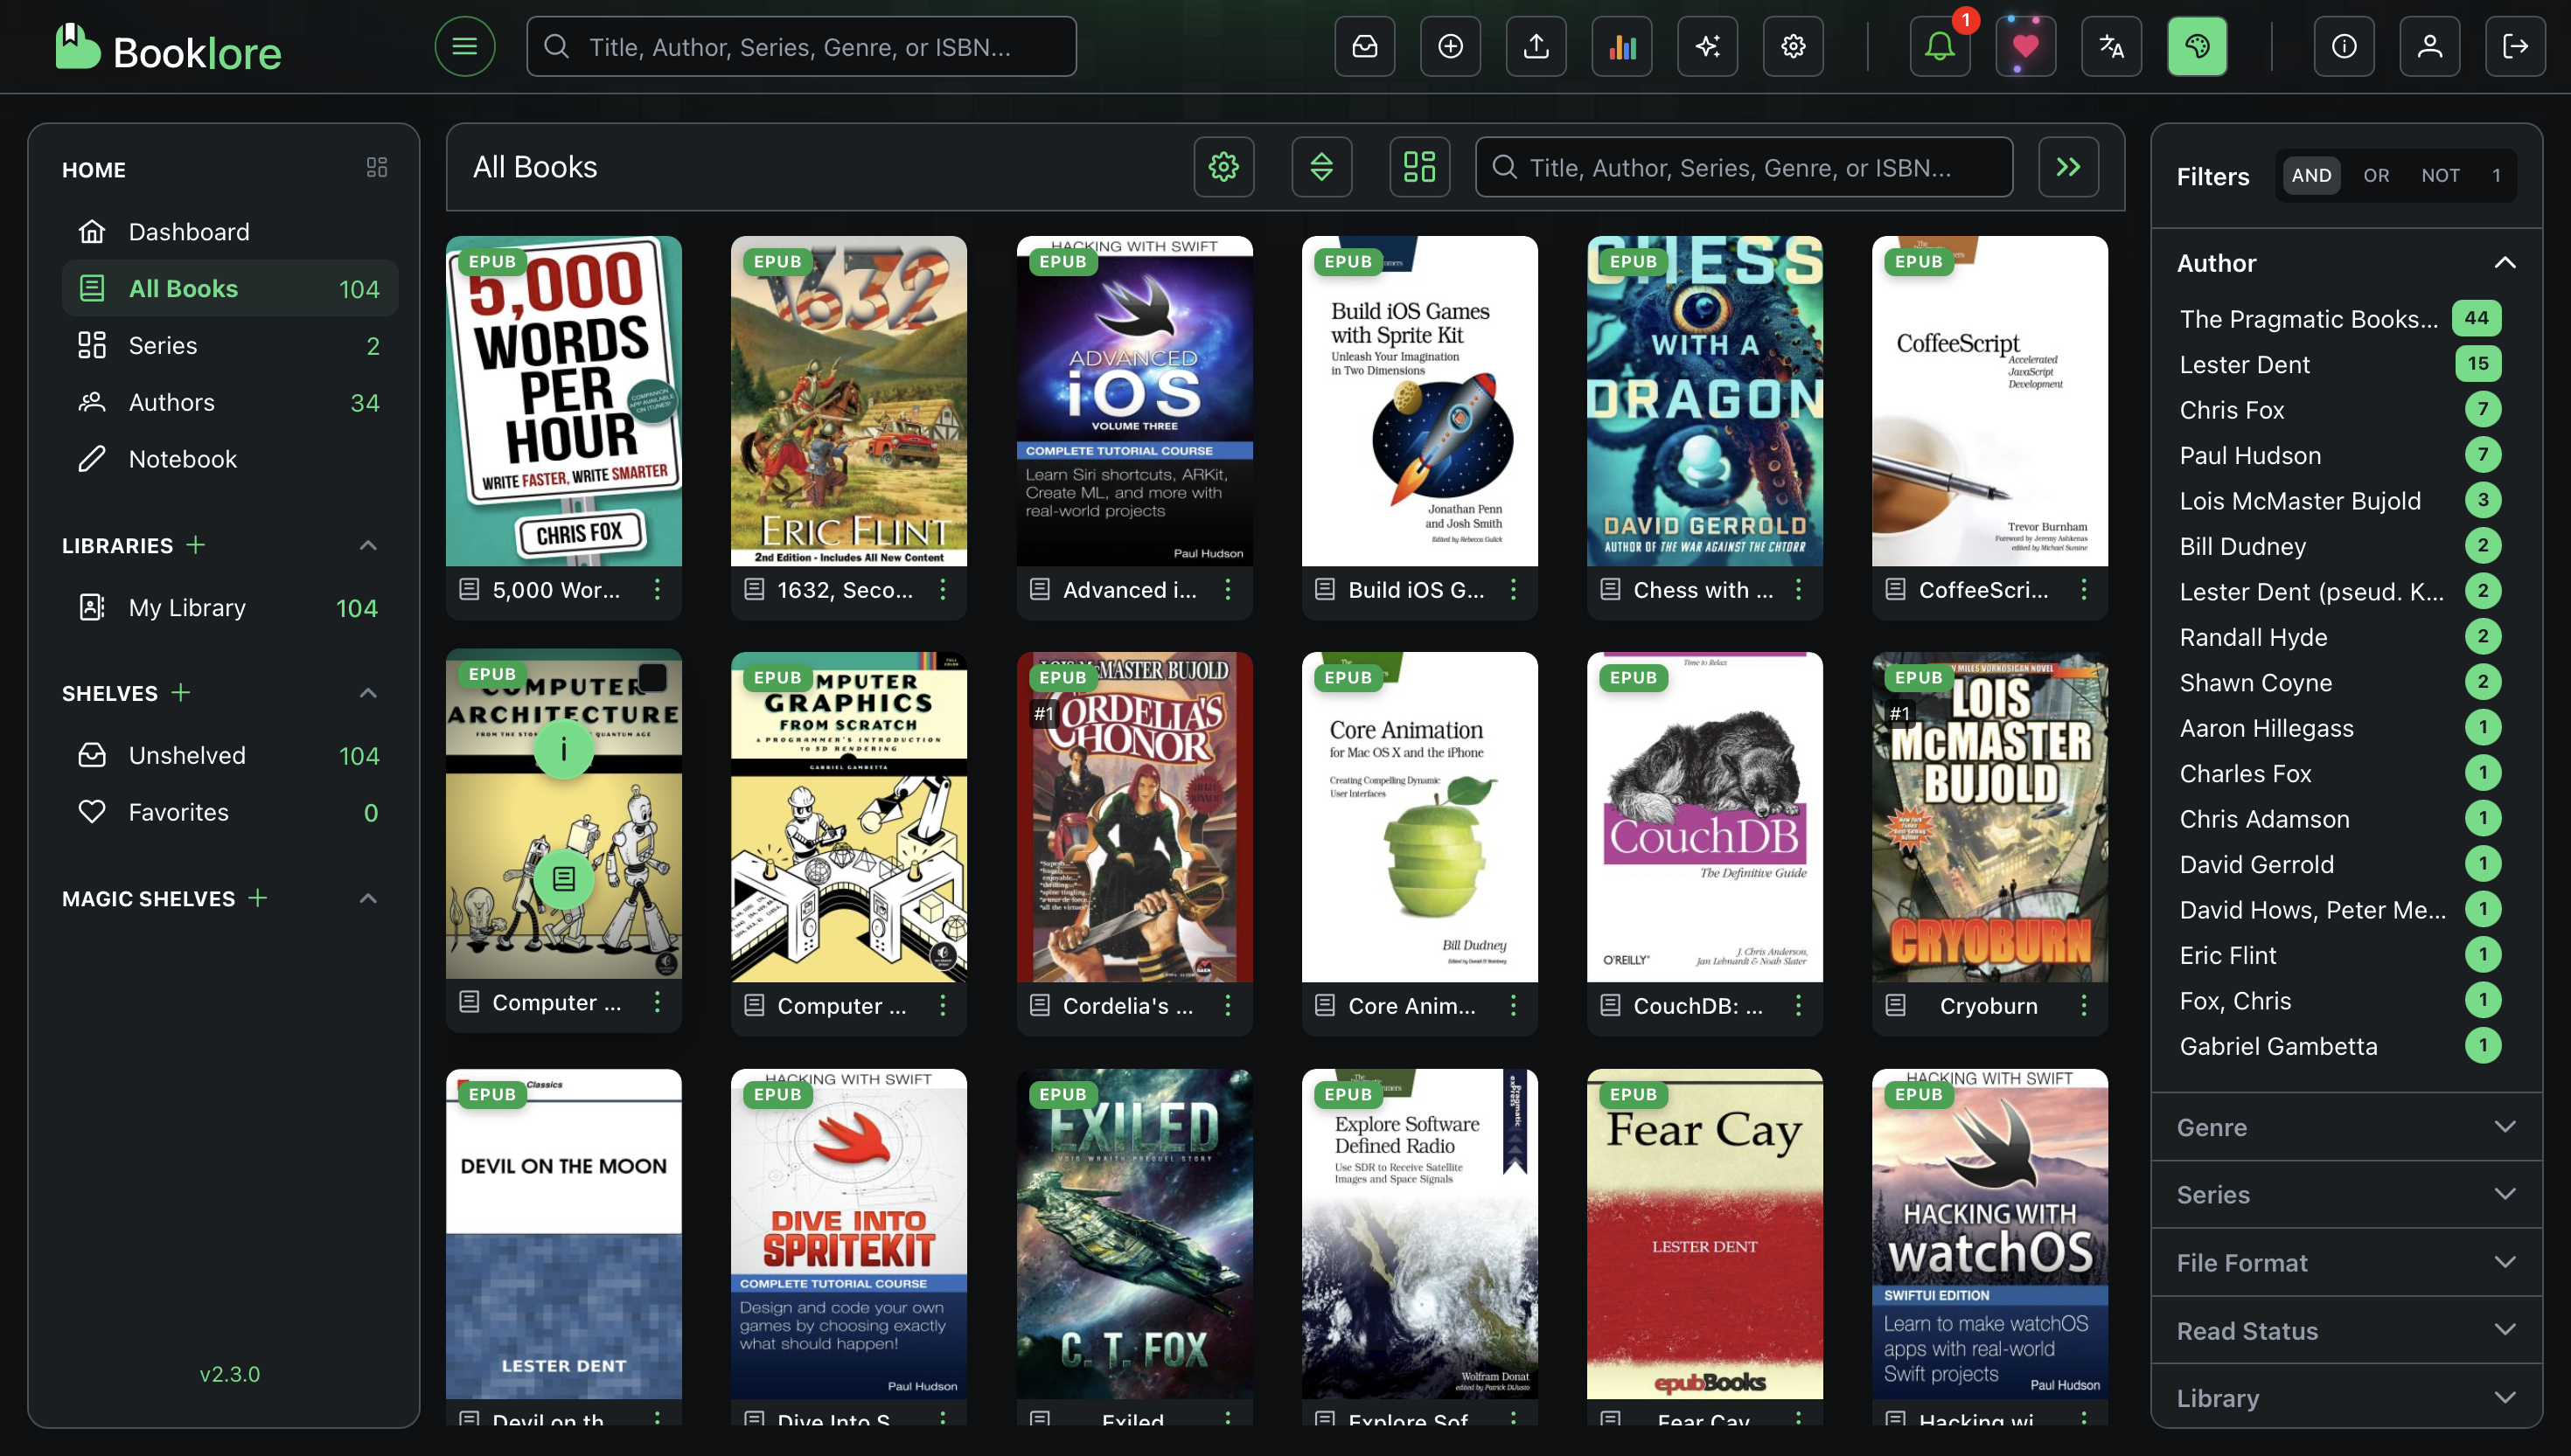Click the sparkle magic icon in header
This screenshot has height=1456, width=2571.
[1708, 46]
